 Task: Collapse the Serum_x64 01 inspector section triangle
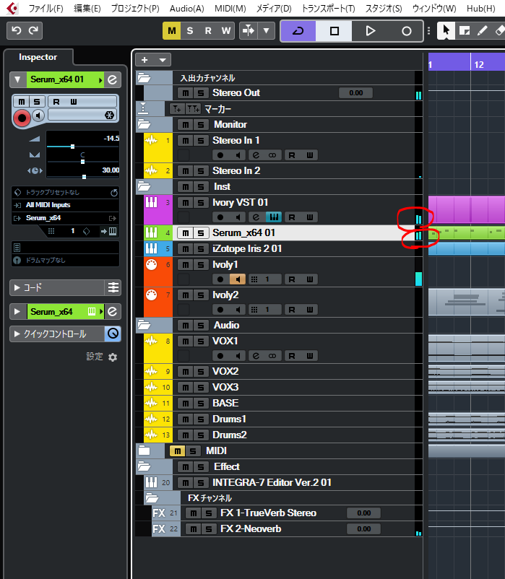[17, 79]
